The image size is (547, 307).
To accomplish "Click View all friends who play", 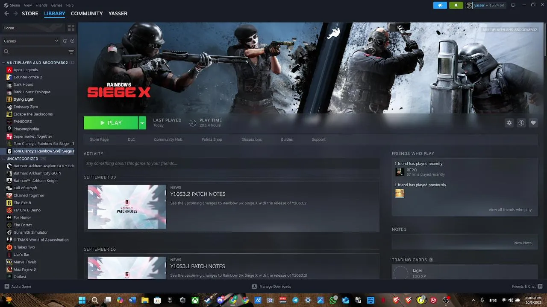I will [510, 210].
